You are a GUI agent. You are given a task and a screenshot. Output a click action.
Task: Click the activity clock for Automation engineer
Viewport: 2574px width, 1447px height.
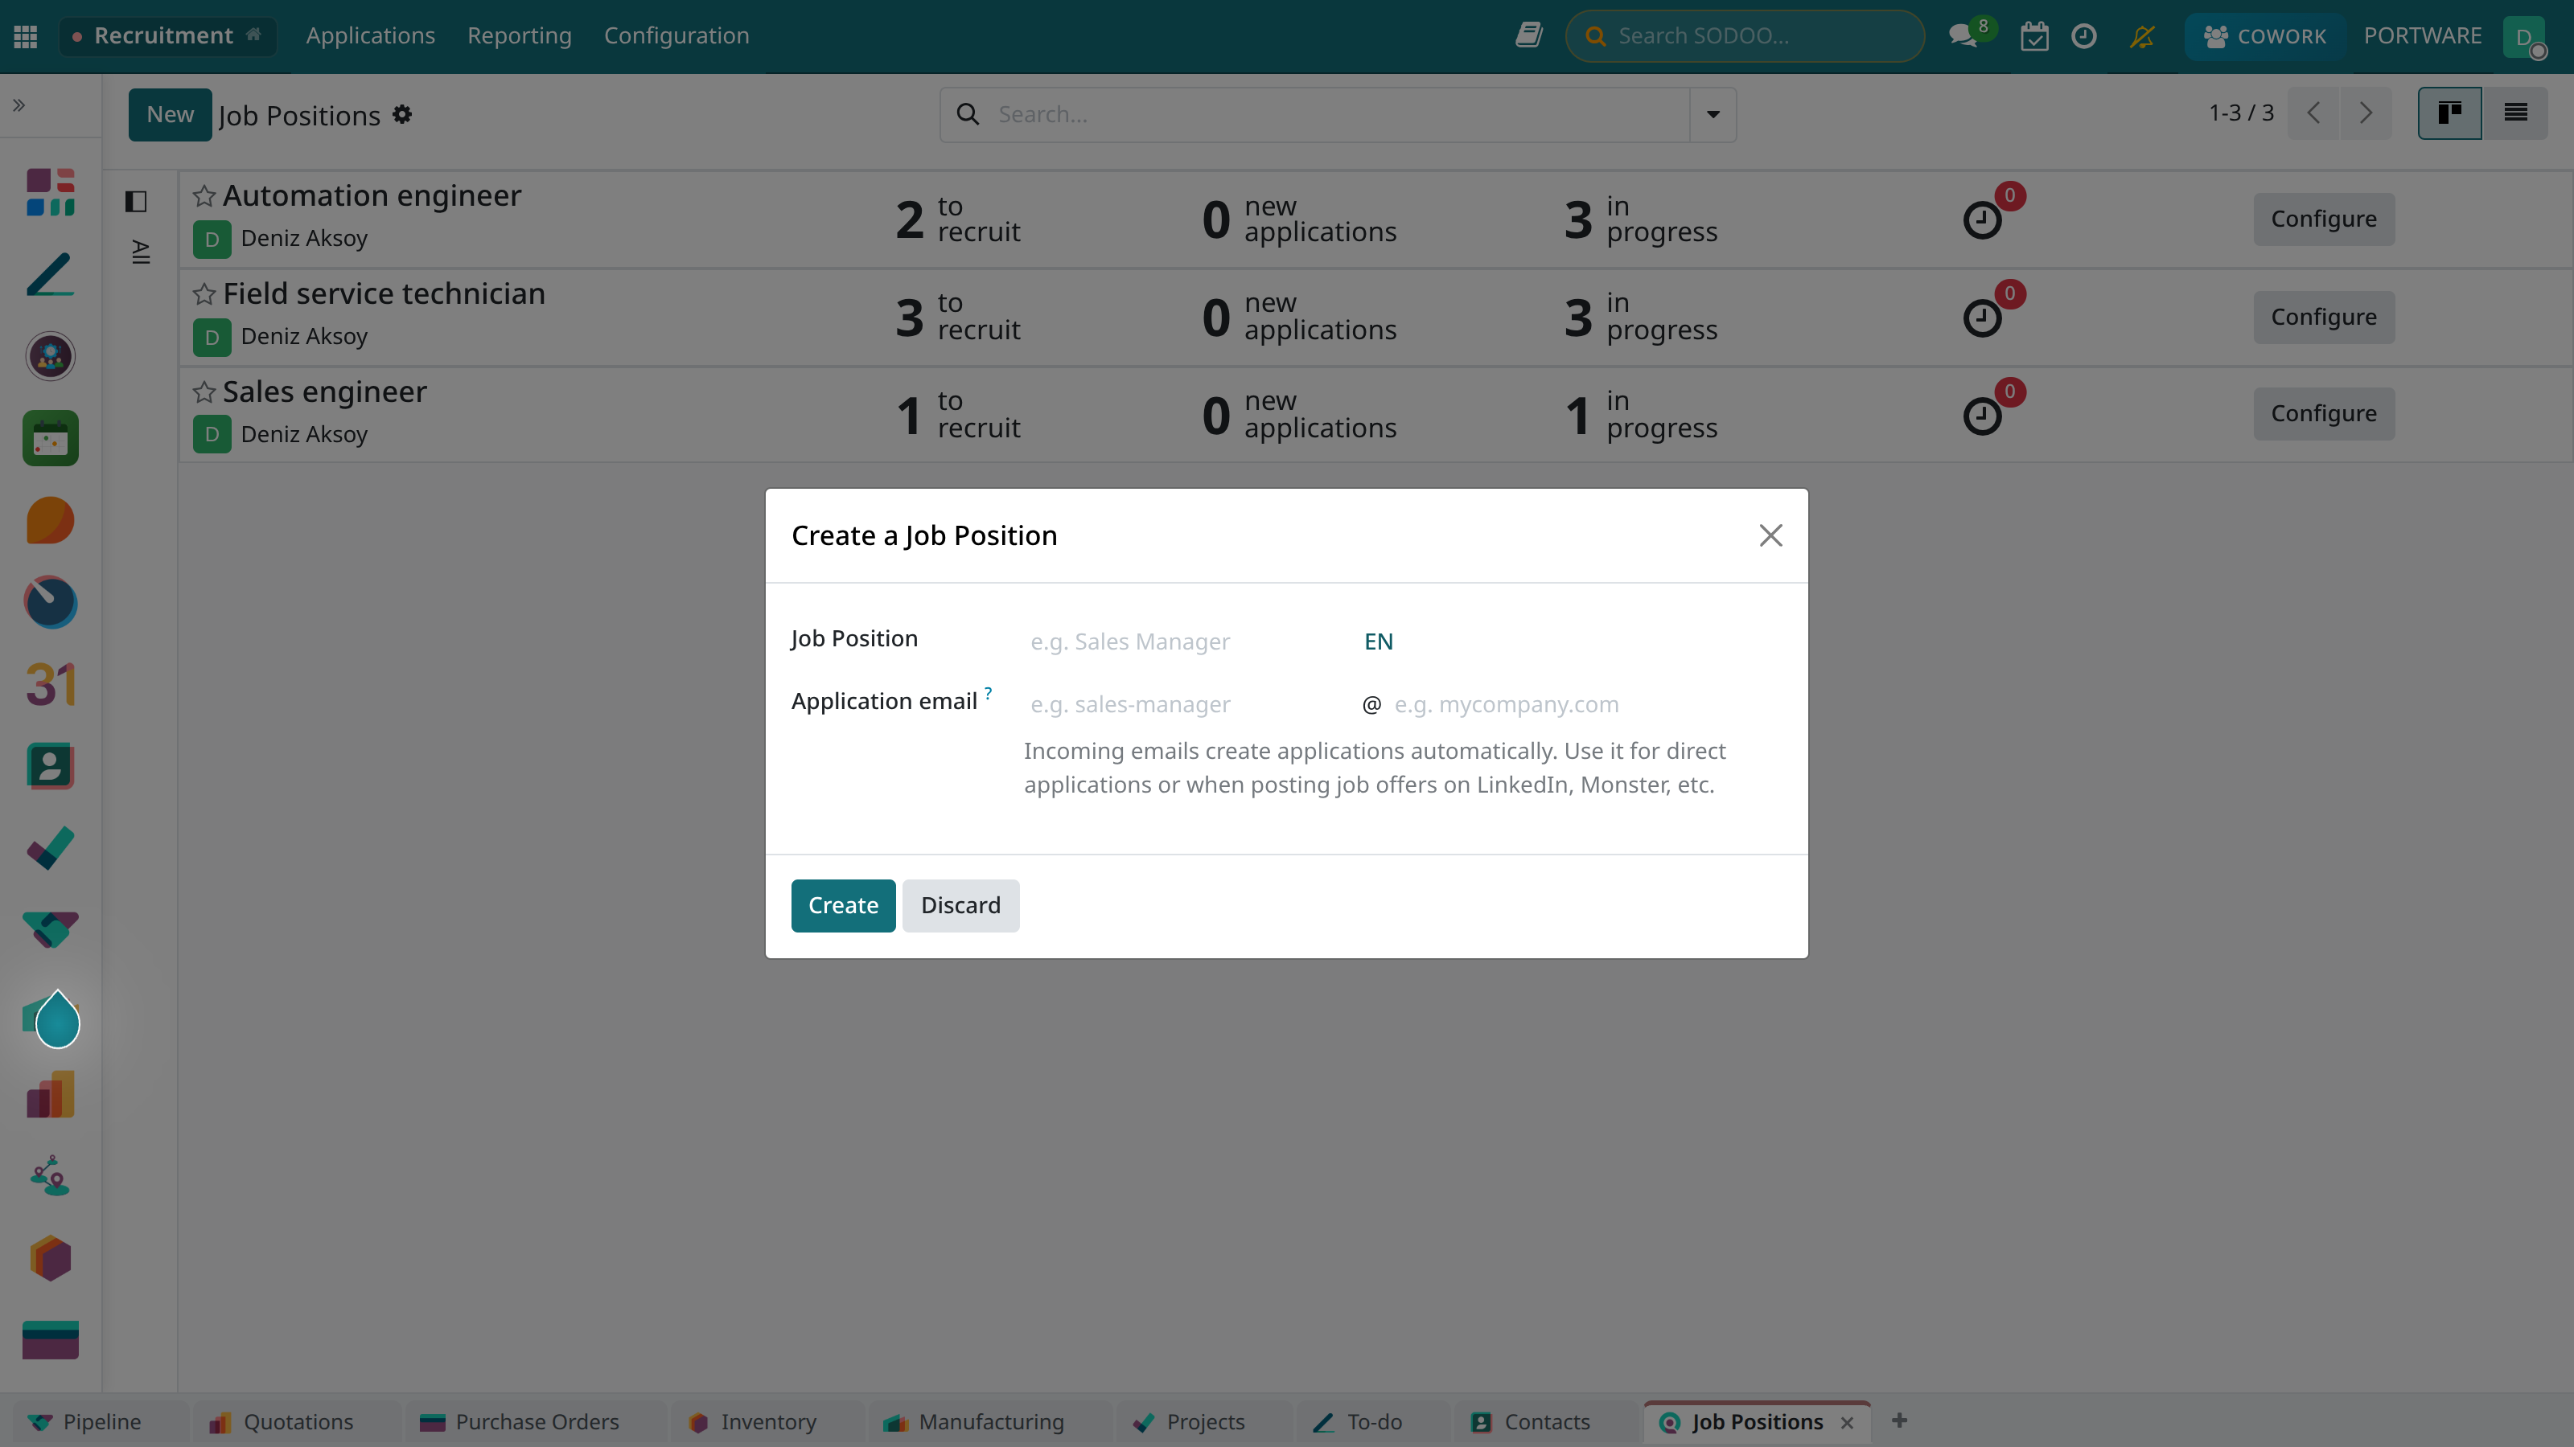click(1983, 219)
